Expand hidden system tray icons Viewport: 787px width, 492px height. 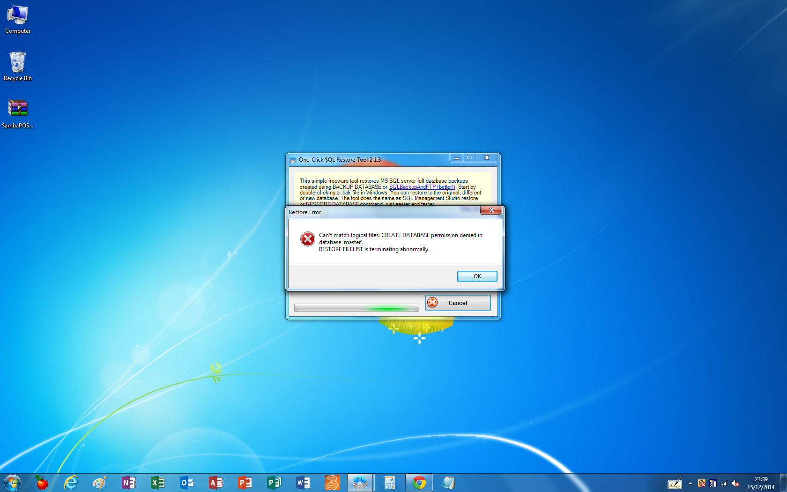click(690, 483)
